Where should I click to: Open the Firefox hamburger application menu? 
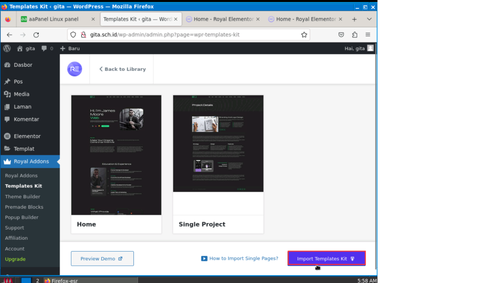[x=368, y=35]
